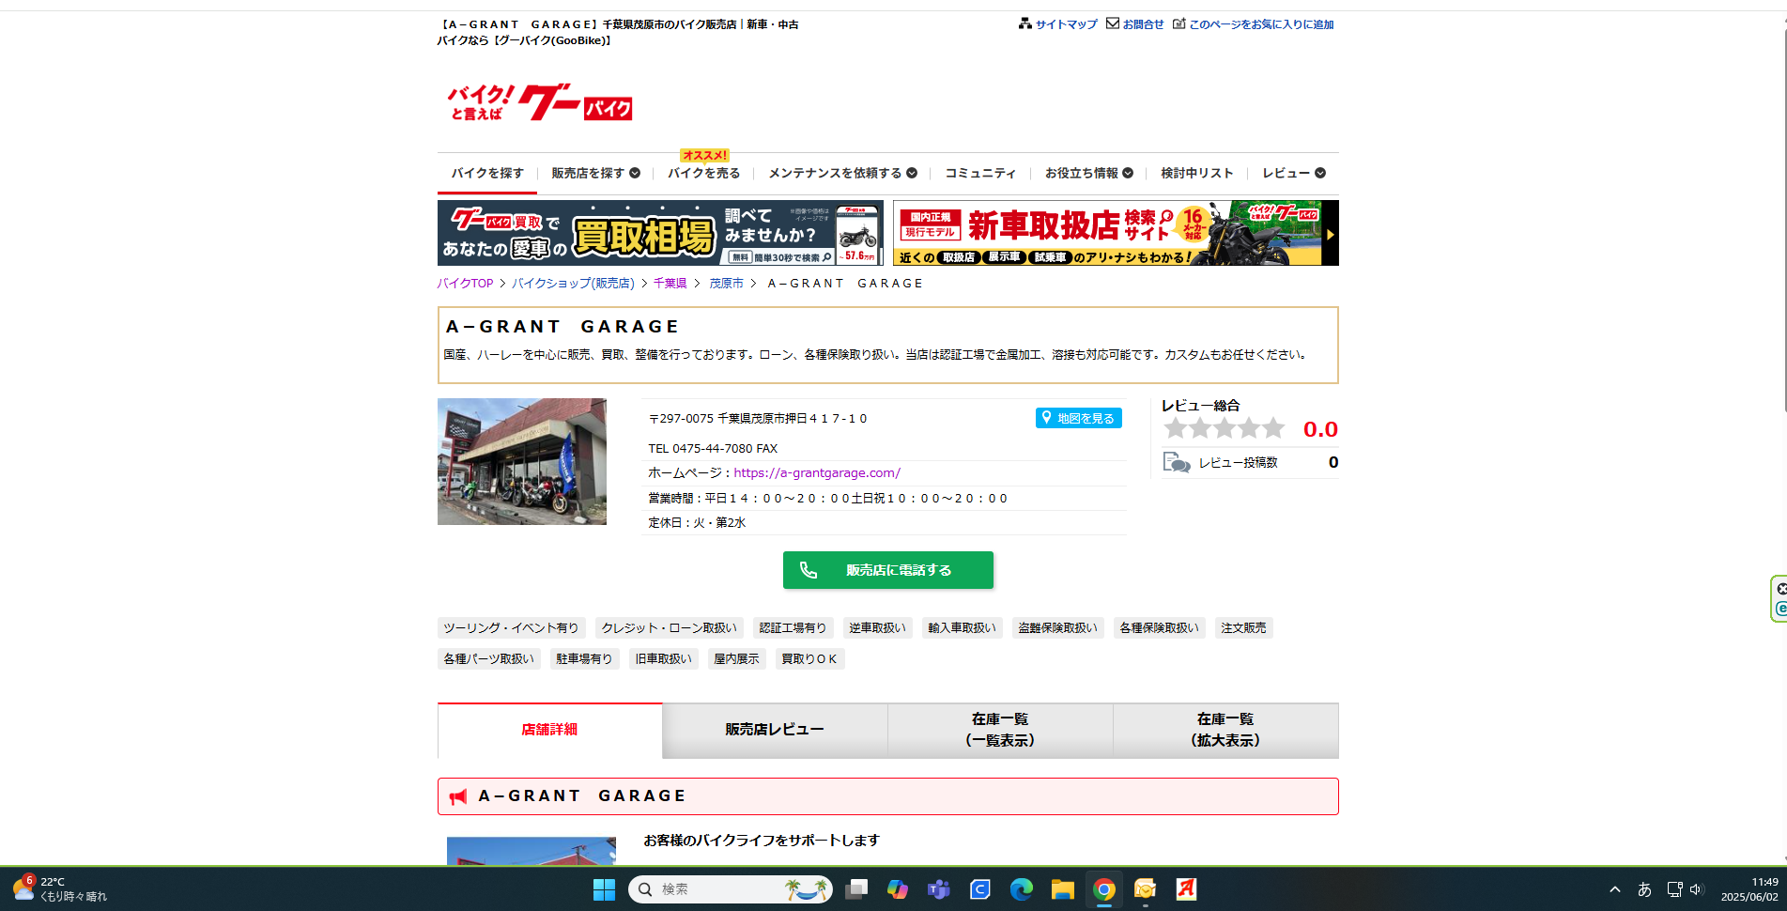
Task: Open Microsoft Teams from the taskbar
Action: (x=939, y=889)
